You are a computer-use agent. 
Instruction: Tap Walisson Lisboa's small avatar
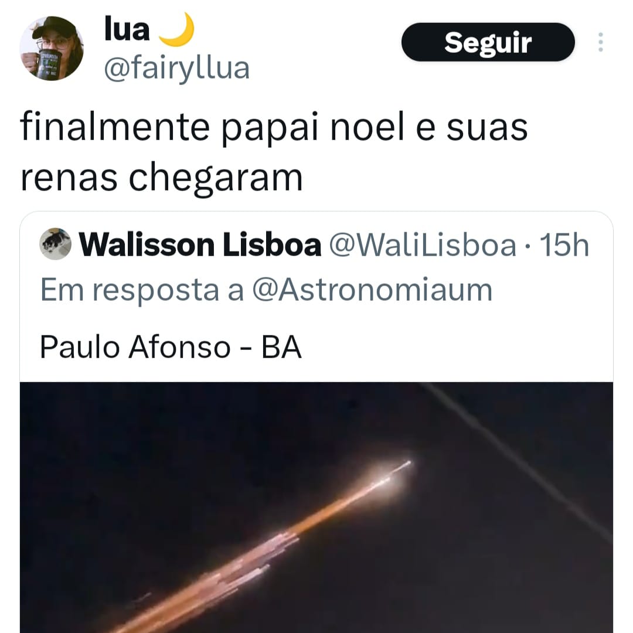click(x=55, y=244)
